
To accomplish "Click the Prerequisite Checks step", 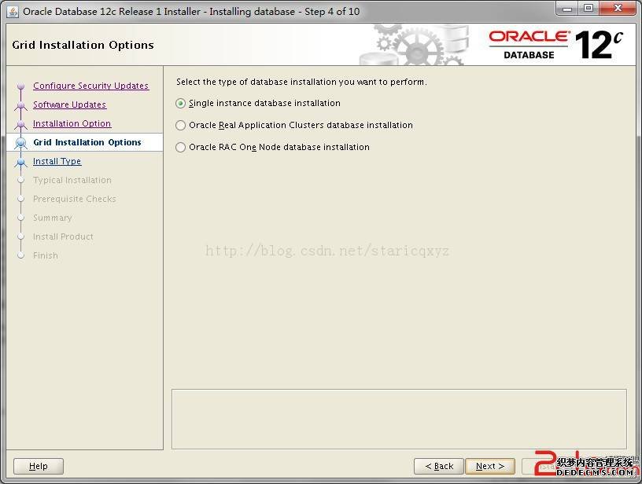I will click(x=74, y=199).
